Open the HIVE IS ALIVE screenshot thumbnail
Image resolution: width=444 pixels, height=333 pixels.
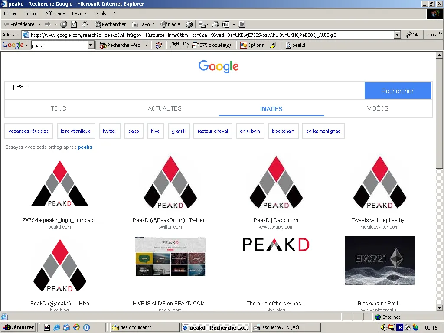pyautogui.click(x=170, y=256)
